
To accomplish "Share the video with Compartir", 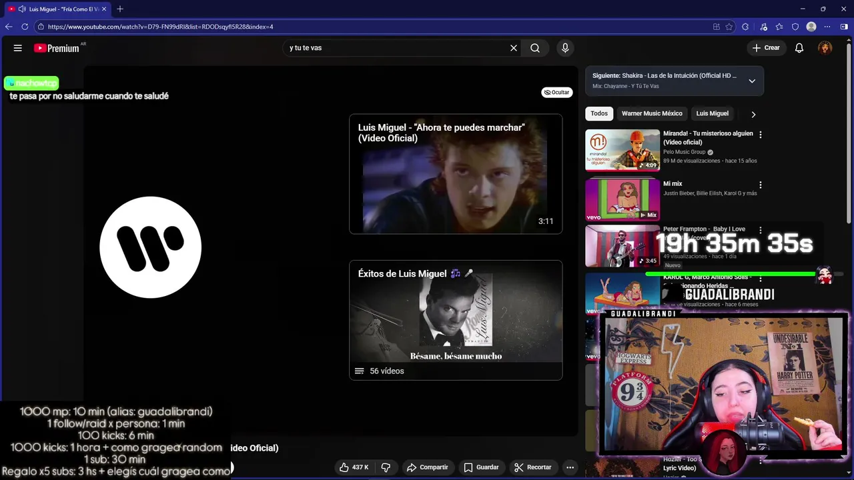I will [427, 467].
